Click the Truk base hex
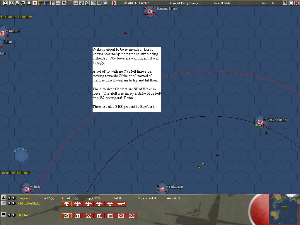 coord(27,188)
